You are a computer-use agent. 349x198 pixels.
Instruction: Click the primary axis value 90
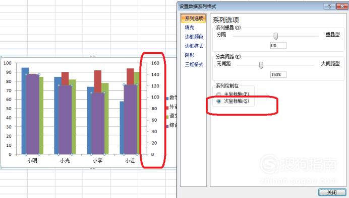[x=9, y=72]
